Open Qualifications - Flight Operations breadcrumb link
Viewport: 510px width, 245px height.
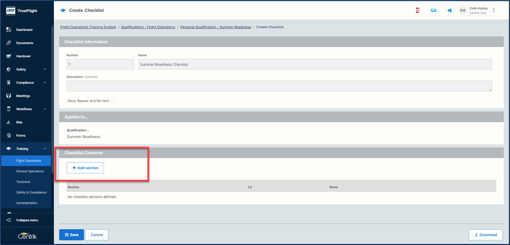pos(148,27)
